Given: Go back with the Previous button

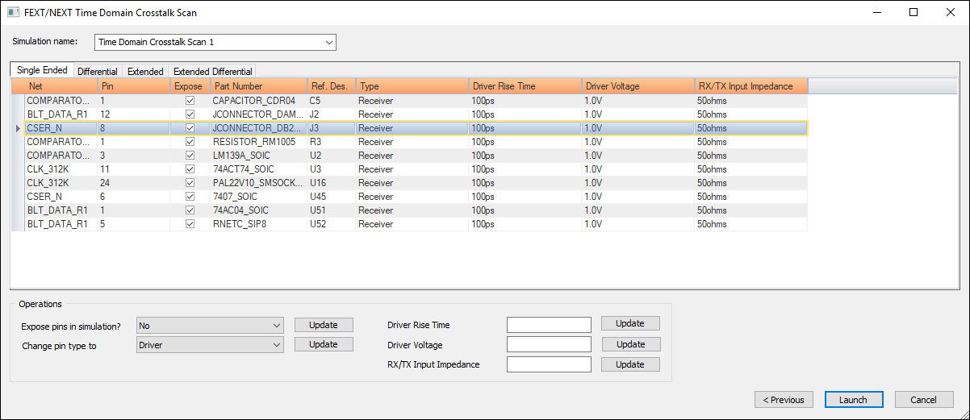Looking at the screenshot, I should pos(784,400).
